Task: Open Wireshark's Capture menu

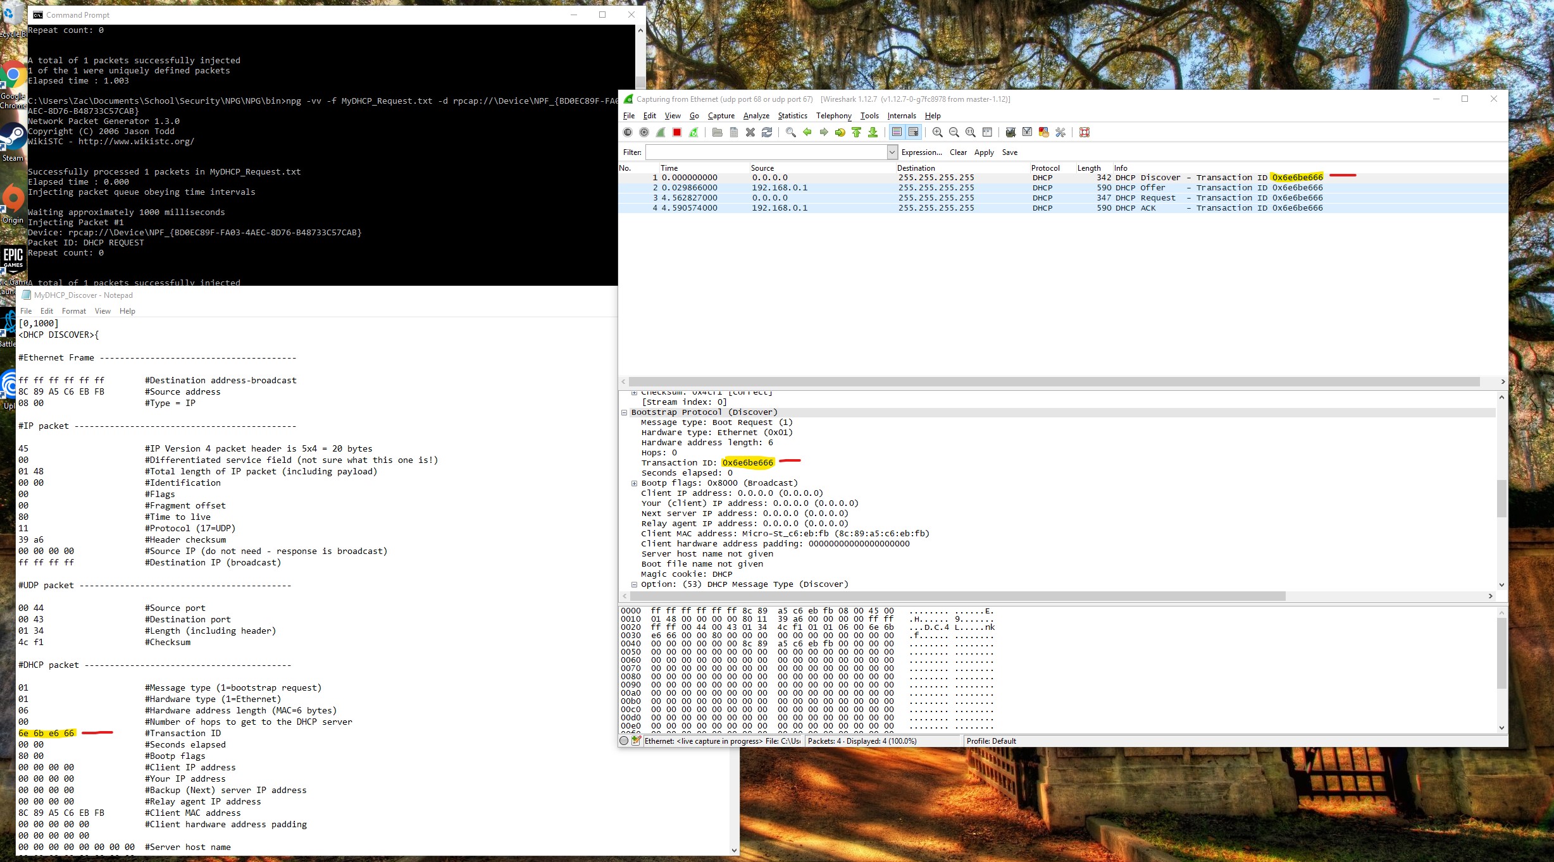Action: [721, 116]
